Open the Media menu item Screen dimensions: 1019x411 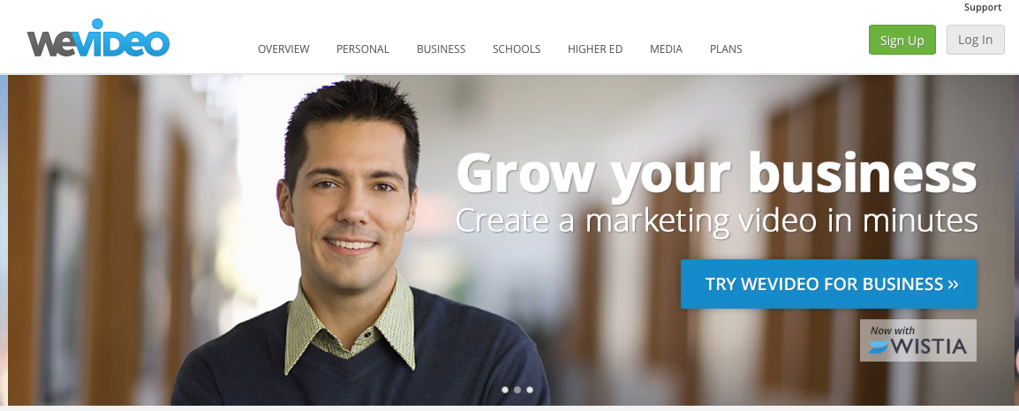tap(666, 49)
